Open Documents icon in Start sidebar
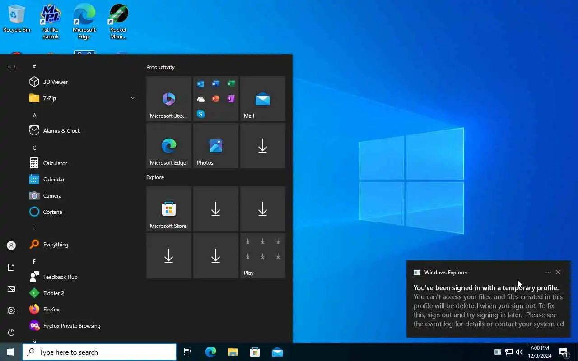The height and width of the screenshot is (361, 578). [x=11, y=267]
